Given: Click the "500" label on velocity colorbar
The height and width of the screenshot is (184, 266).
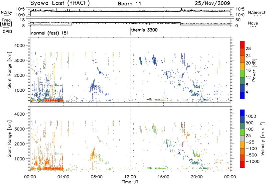Looking at the screenshot, I should click(250, 123).
